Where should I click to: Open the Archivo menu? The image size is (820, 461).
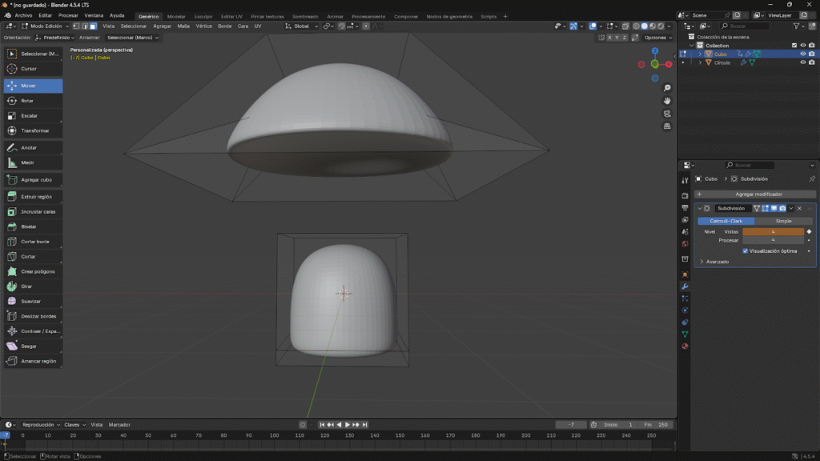(x=24, y=15)
